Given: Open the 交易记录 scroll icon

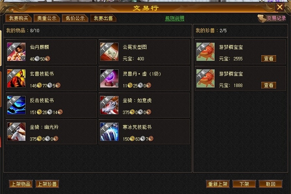Looking at the screenshot, I should [x=262, y=18].
